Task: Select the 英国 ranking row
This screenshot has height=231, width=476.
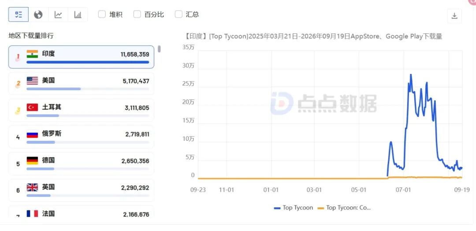Action: pyautogui.click(x=81, y=191)
